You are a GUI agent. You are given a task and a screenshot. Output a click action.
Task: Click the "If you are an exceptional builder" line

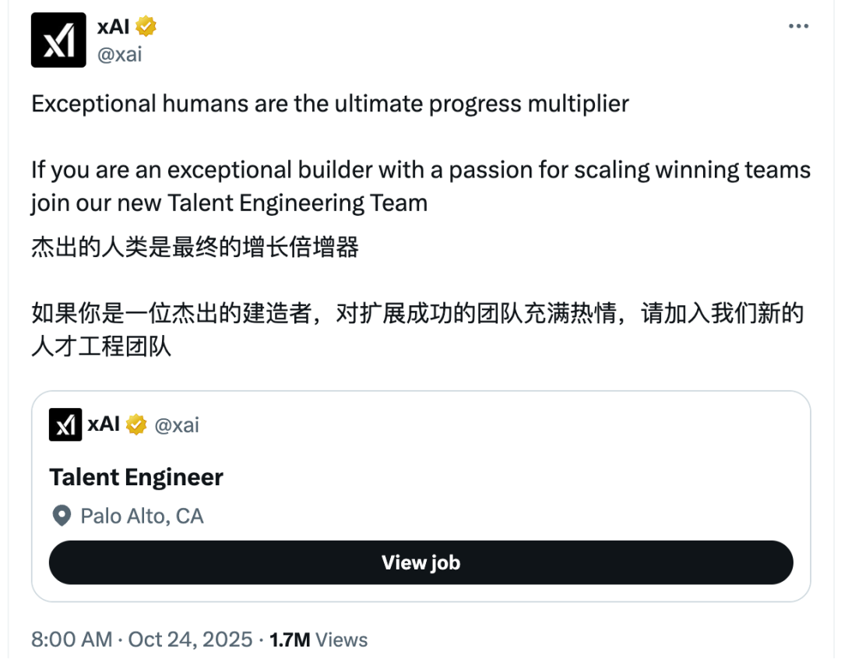pos(420,170)
